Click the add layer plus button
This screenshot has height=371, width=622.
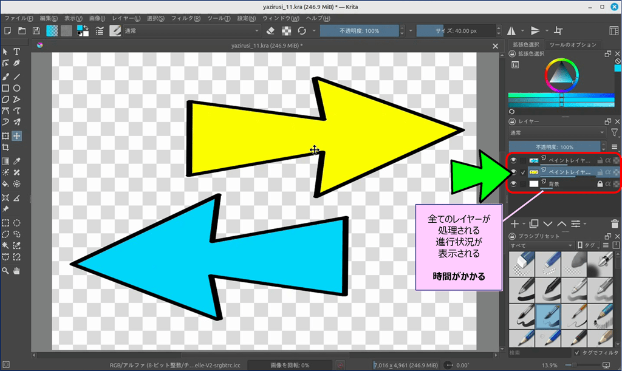pyautogui.click(x=515, y=224)
